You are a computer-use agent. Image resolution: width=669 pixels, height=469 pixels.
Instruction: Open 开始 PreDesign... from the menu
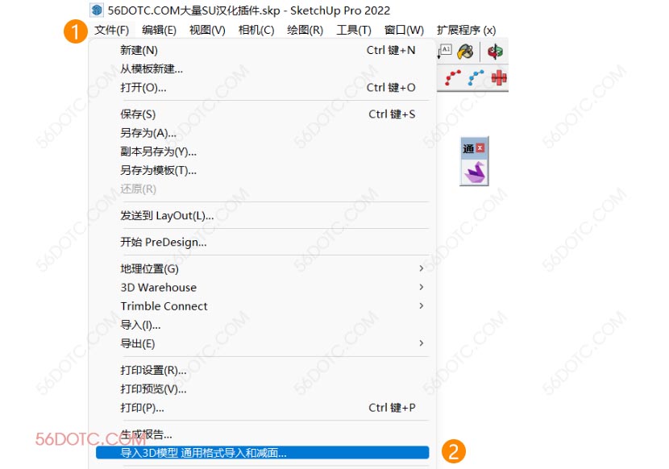(163, 242)
